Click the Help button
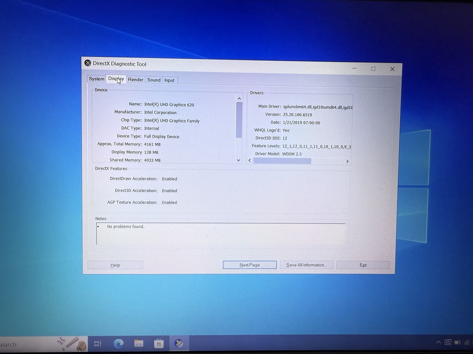473x354 pixels. click(x=115, y=265)
